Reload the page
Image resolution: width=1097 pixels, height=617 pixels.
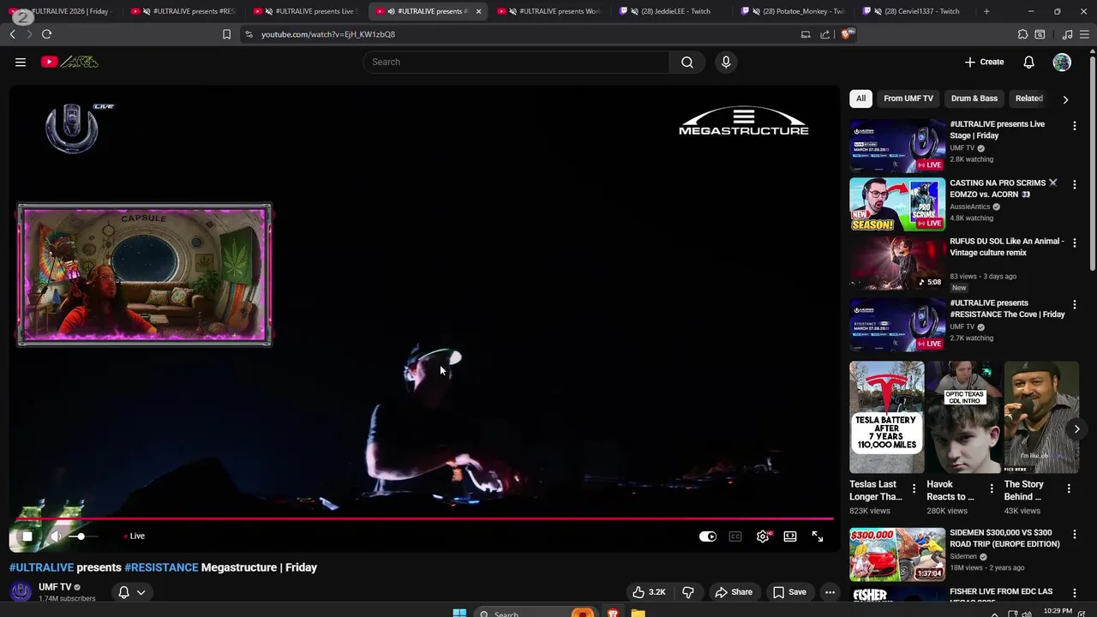coord(46,34)
